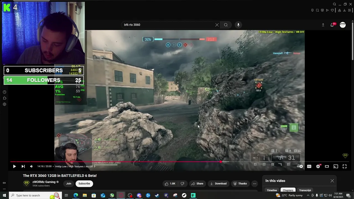Clear the search box text
The height and width of the screenshot is (199, 354).
tap(217, 25)
